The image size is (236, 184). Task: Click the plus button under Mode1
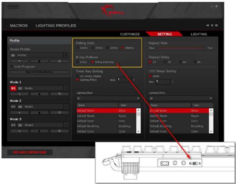[x=19, y=94]
